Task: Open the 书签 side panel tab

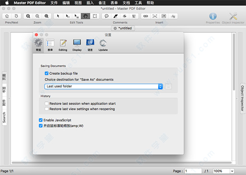Action: coord(4,90)
